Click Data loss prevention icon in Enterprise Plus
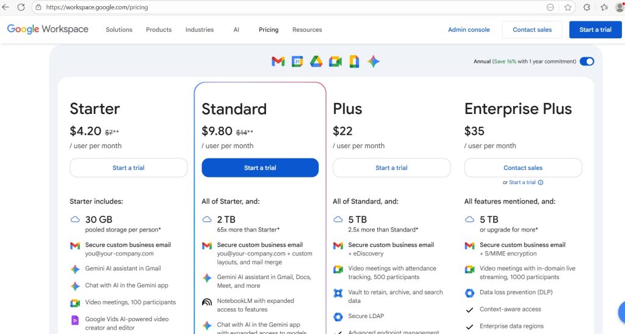 pos(469,293)
